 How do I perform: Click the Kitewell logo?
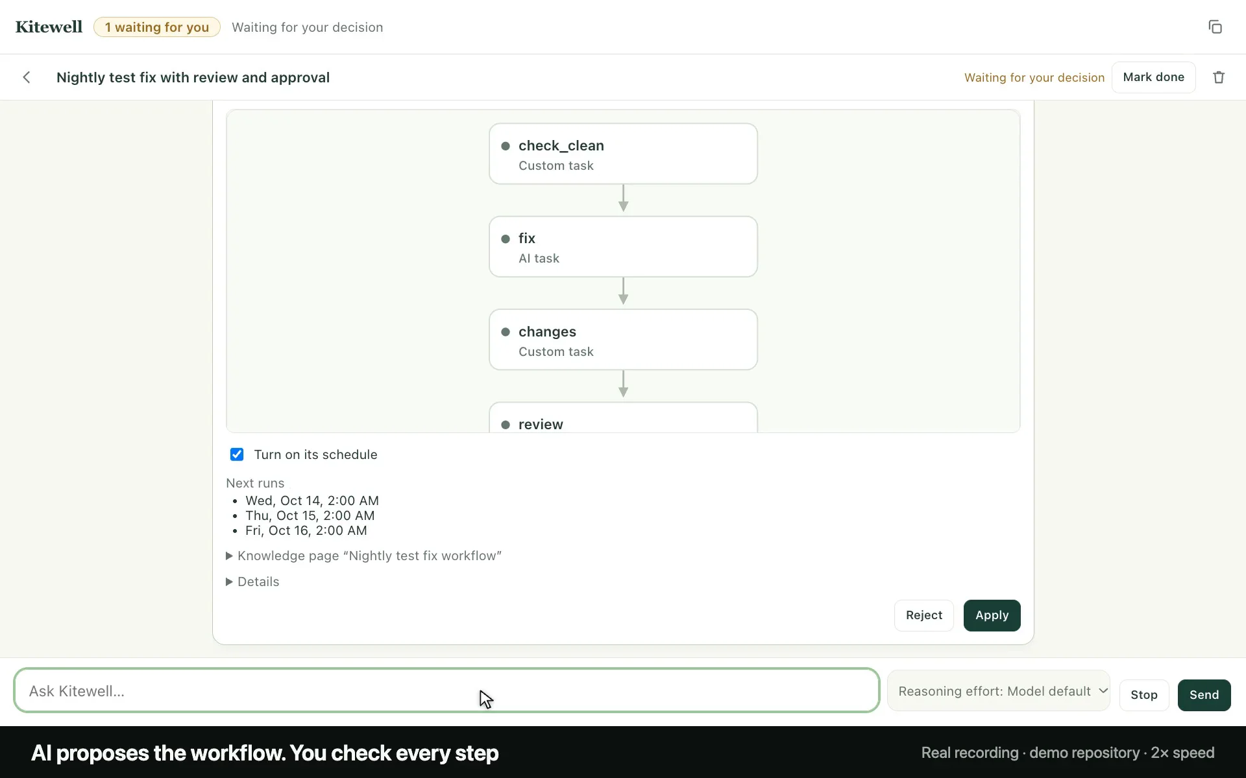pyautogui.click(x=49, y=27)
